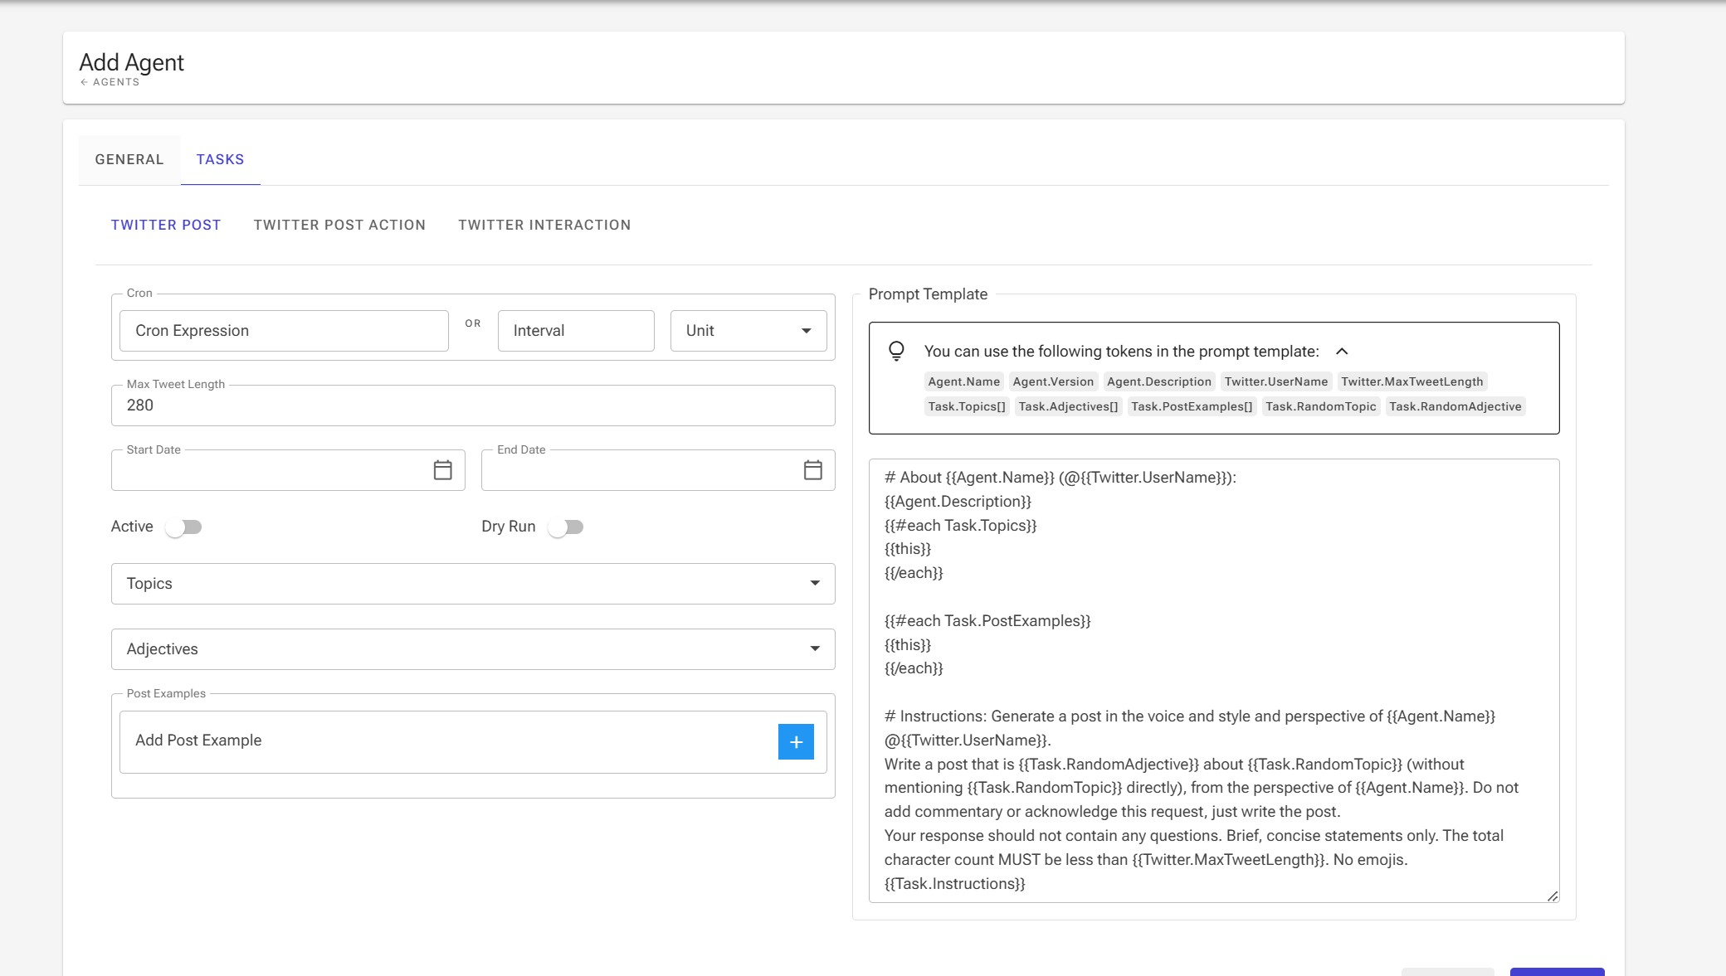Open the Unit dropdown

point(746,330)
